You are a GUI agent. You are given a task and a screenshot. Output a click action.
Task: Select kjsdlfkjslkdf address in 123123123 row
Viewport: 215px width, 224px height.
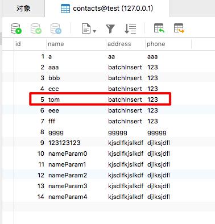[126, 143]
